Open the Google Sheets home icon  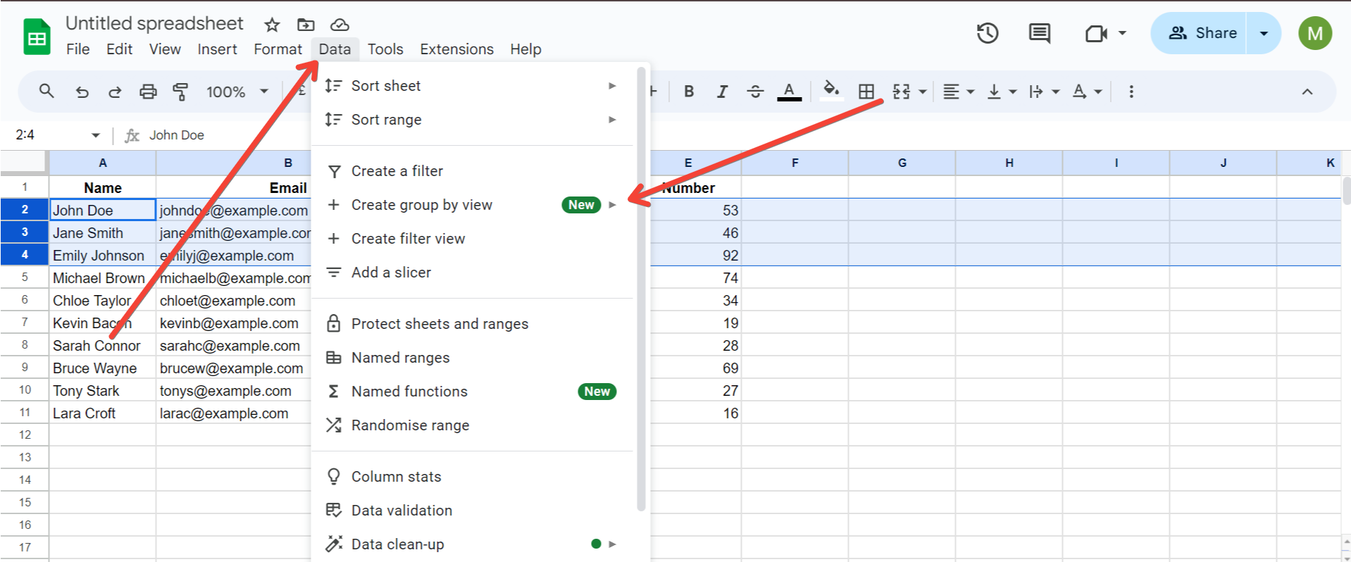tap(37, 37)
